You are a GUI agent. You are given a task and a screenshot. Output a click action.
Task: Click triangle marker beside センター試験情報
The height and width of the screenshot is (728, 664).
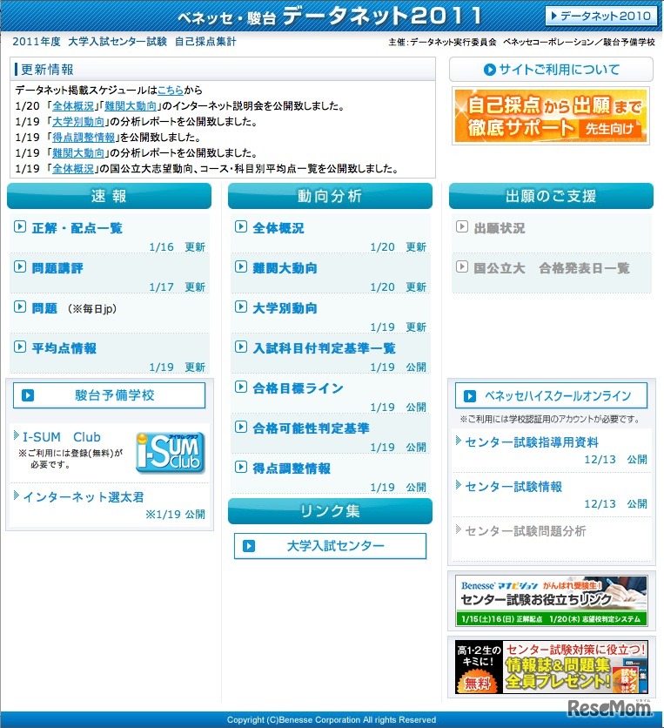(x=459, y=485)
